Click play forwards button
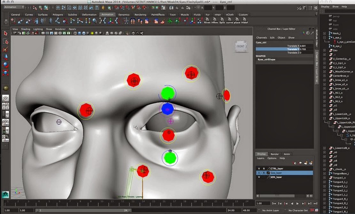The width and height of the screenshot is (355, 214). pos(298,203)
